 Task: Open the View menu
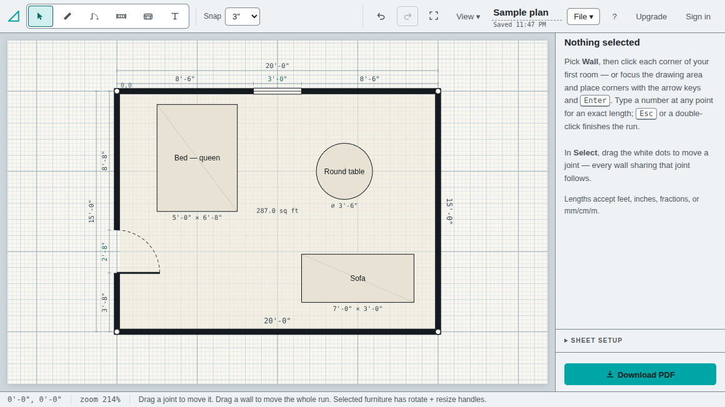pos(468,17)
